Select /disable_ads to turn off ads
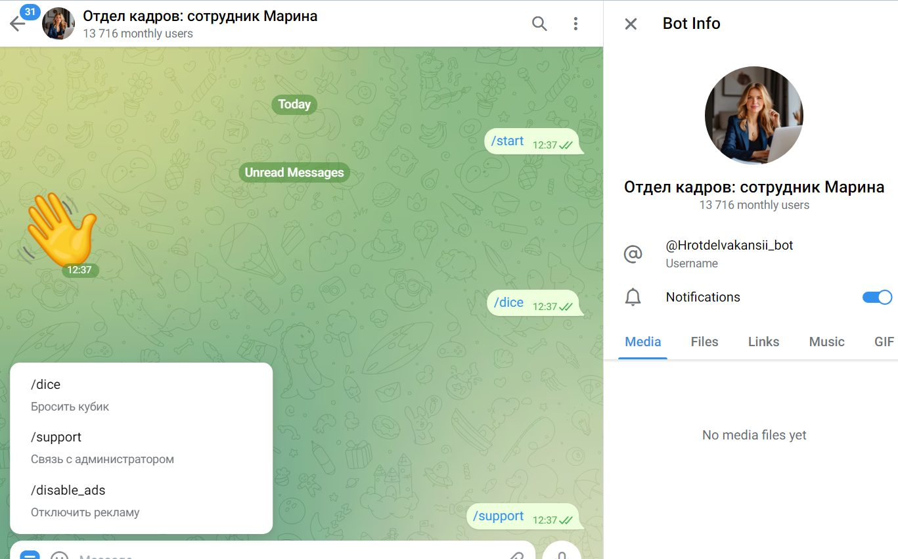This screenshot has height=559, width=898. 131,499
